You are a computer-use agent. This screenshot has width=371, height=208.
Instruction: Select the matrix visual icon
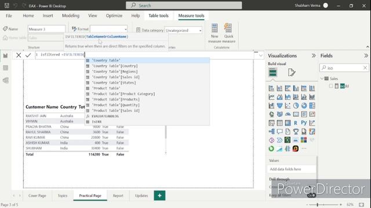coord(288,123)
